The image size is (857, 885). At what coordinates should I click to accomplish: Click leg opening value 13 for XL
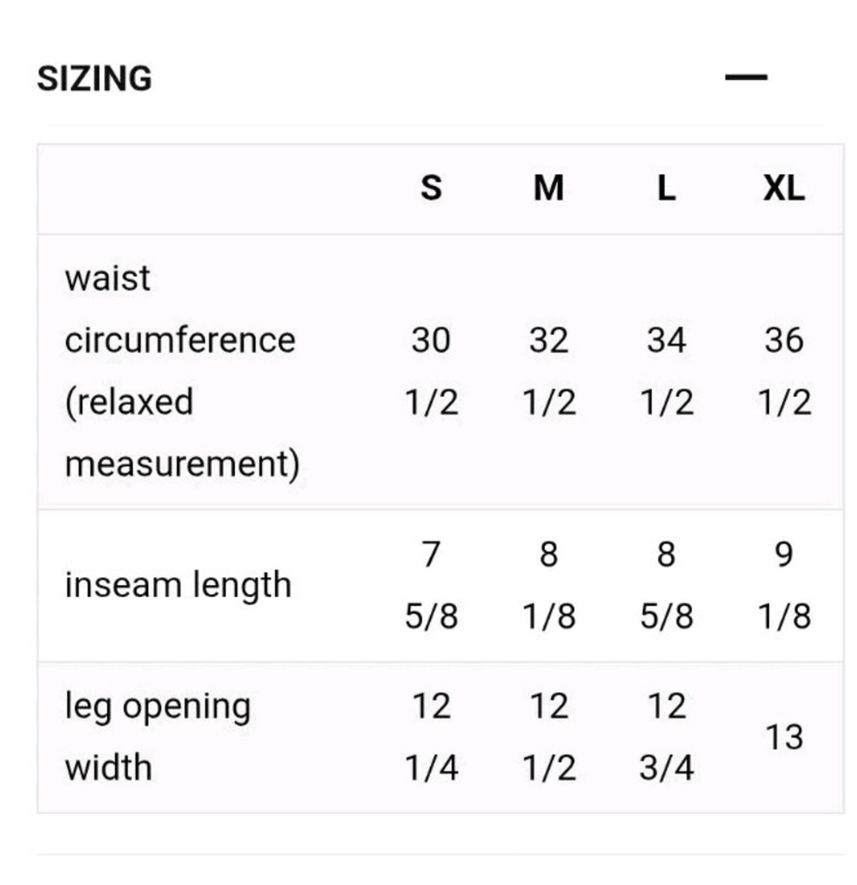tap(784, 737)
